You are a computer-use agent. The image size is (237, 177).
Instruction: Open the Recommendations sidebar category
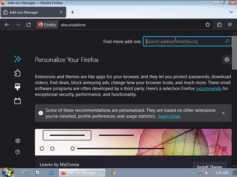(17, 59)
